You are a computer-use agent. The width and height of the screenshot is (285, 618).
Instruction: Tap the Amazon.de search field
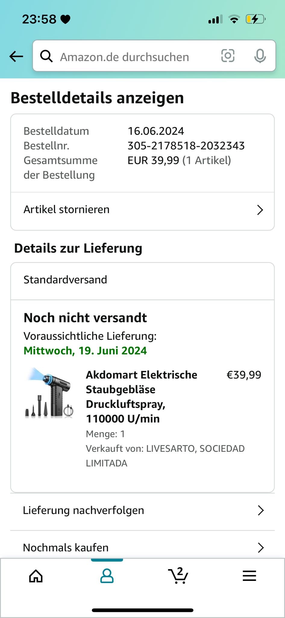click(133, 57)
